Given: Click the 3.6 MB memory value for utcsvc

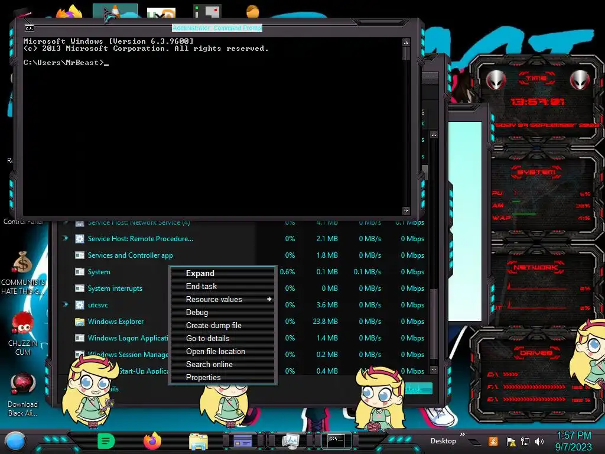Looking at the screenshot, I should [327, 305].
